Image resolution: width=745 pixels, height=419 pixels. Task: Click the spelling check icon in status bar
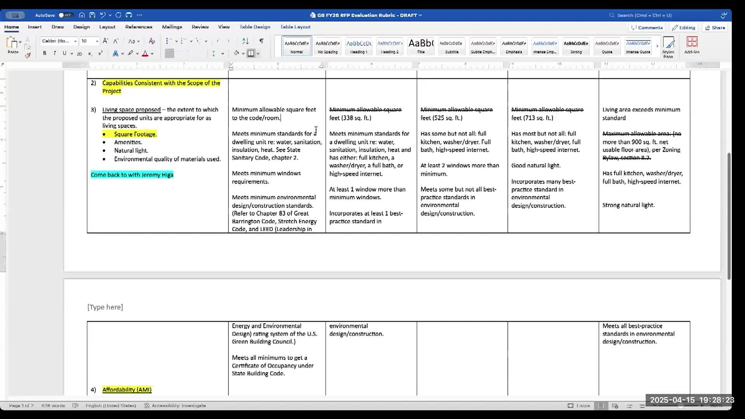[x=76, y=405]
